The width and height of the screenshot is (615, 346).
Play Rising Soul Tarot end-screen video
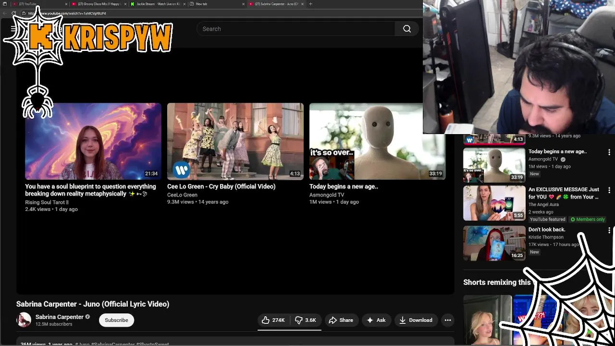tap(93, 141)
